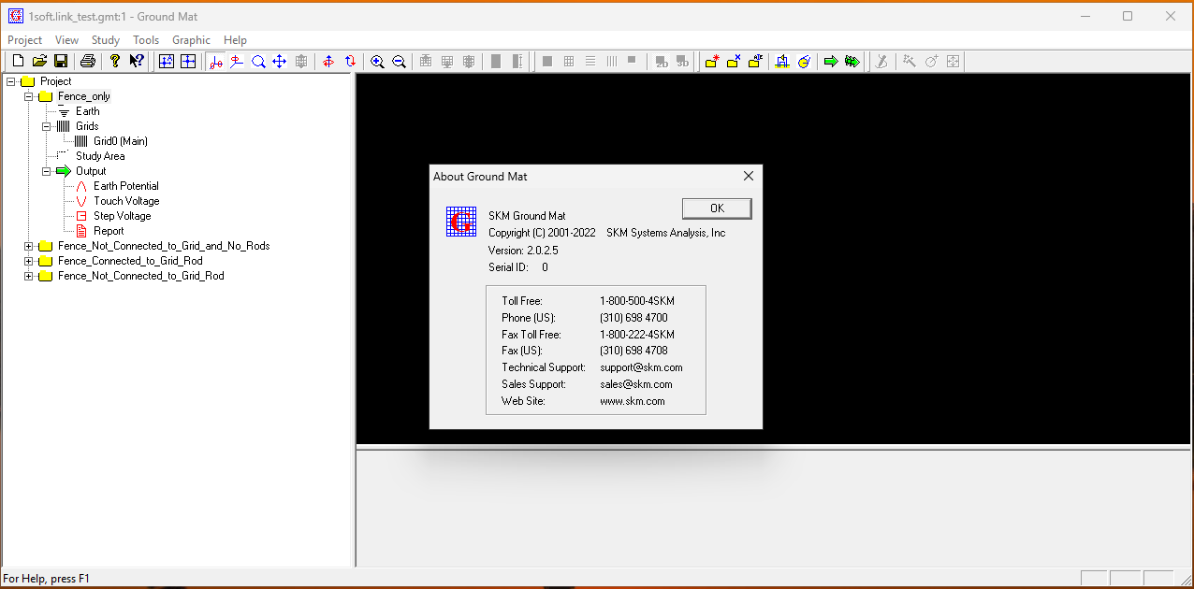Collapse the Output tree node

tap(46, 171)
